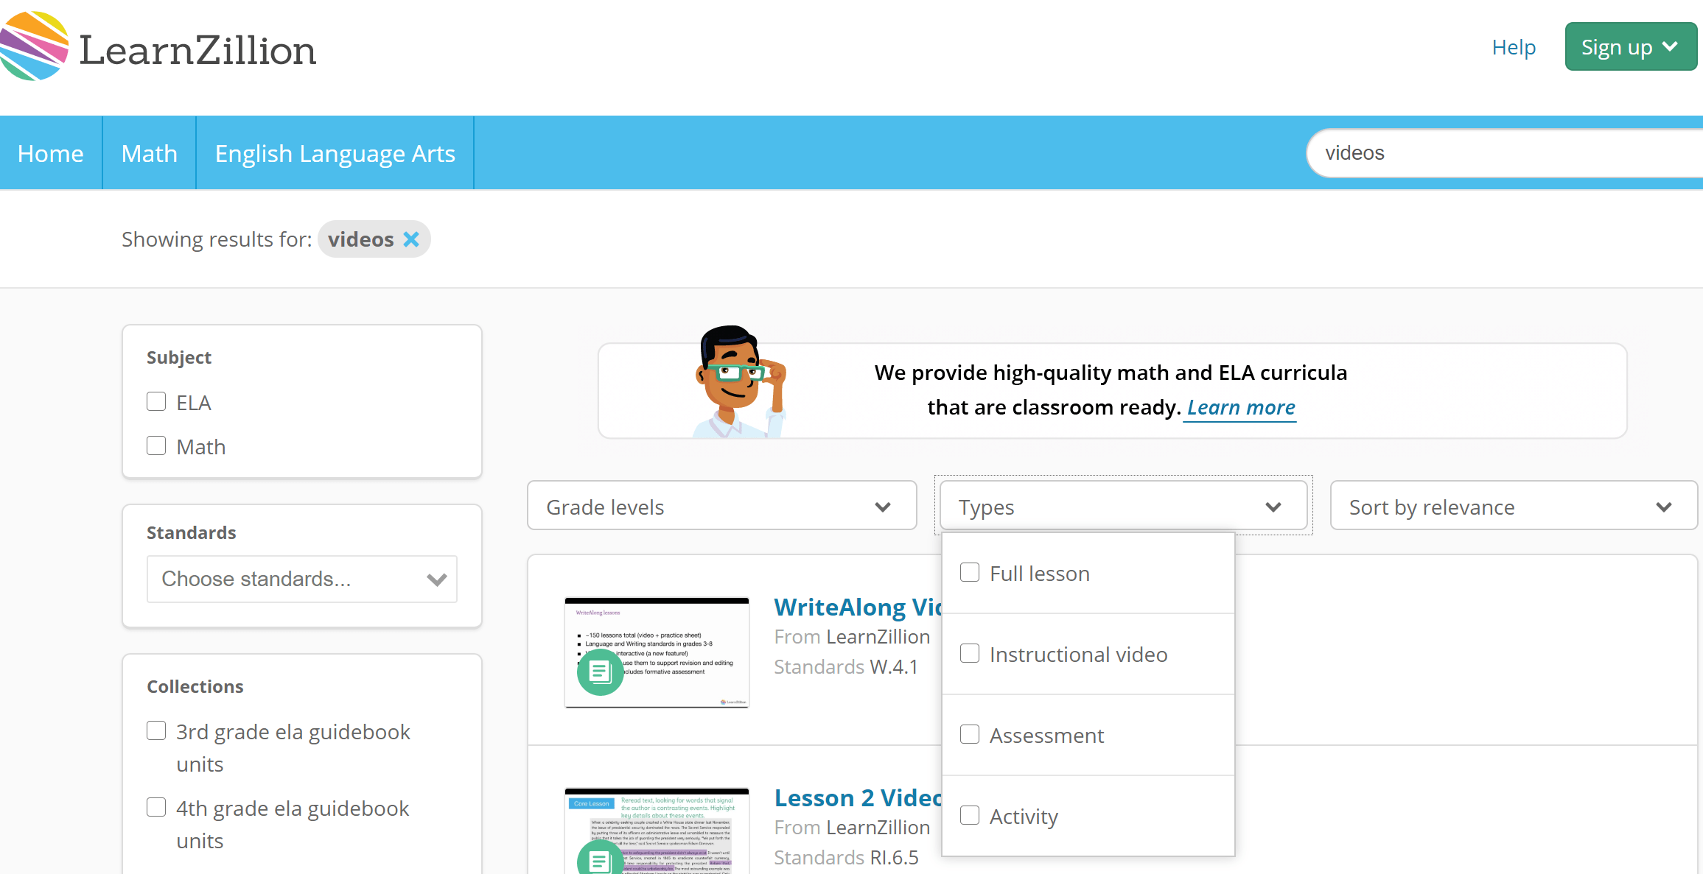Tick the Instructional video type checkbox
The width and height of the screenshot is (1703, 874).
click(970, 653)
